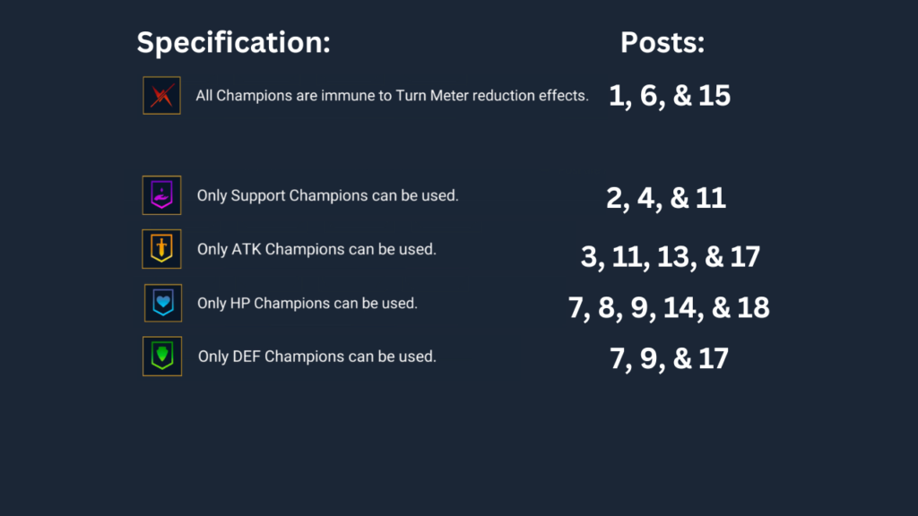Click 'Only ATK Champions can be used' text
Image resolution: width=918 pixels, height=516 pixels.
[316, 249]
